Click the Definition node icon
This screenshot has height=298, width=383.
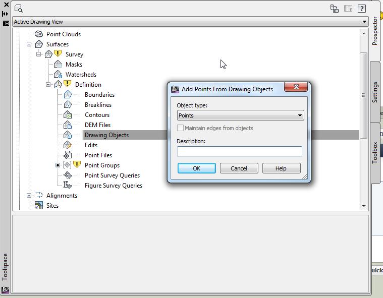(x=58, y=84)
